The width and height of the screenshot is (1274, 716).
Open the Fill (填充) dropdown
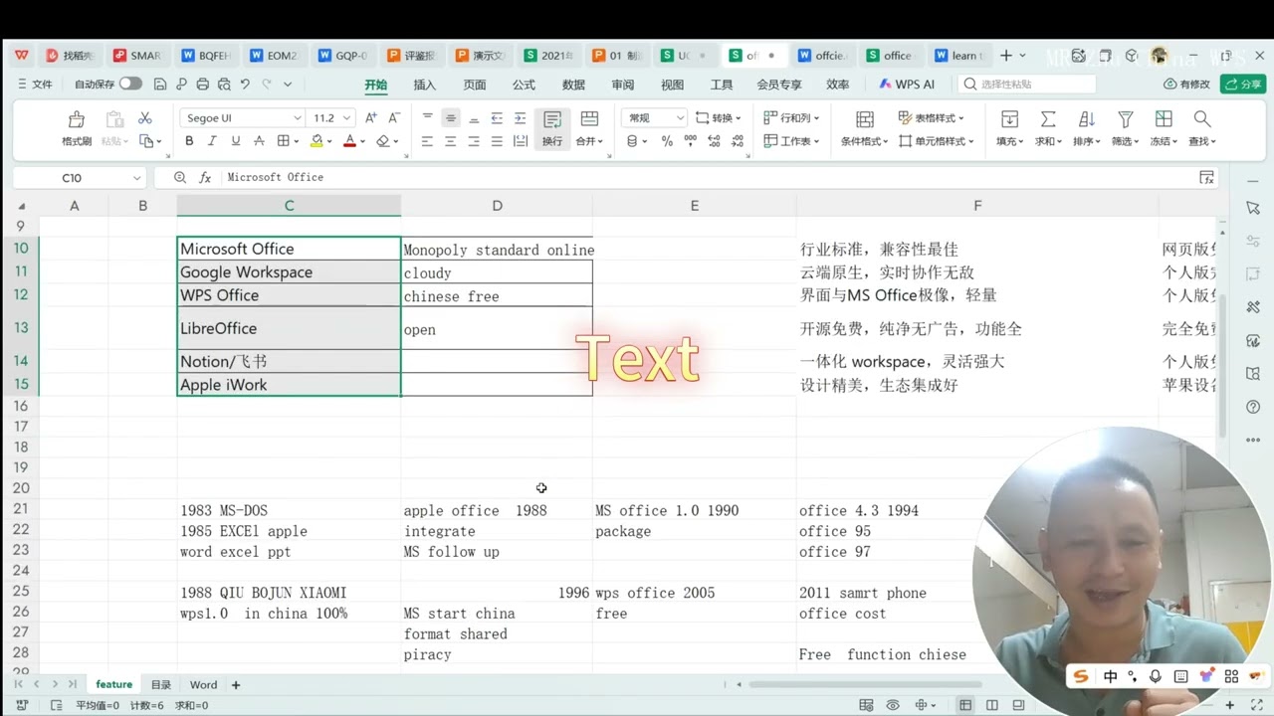(1009, 141)
